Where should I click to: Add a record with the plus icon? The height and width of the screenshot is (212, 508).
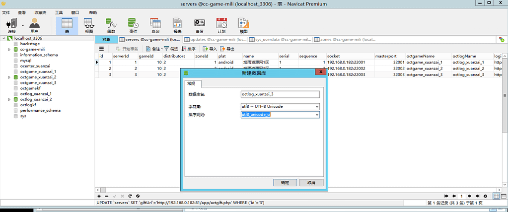[99, 196]
